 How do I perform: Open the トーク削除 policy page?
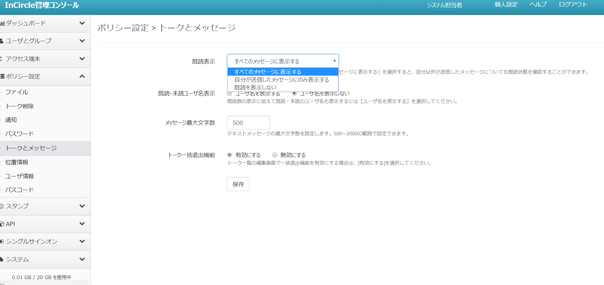click(20, 106)
